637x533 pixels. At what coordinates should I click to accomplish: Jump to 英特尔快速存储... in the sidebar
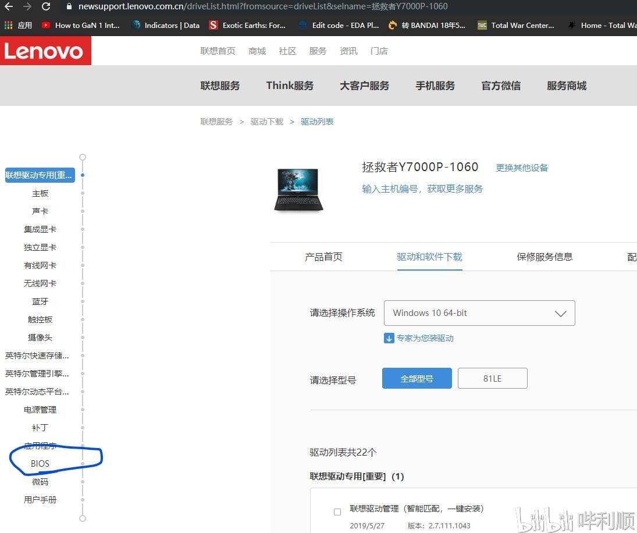click(x=37, y=356)
